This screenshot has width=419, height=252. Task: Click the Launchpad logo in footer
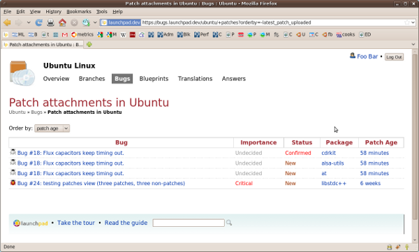pyautogui.click(x=31, y=223)
